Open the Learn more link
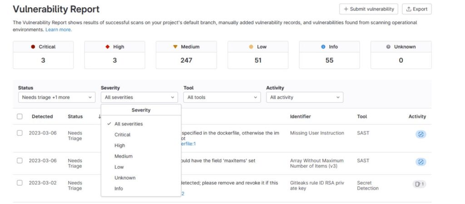 [x=59, y=30]
